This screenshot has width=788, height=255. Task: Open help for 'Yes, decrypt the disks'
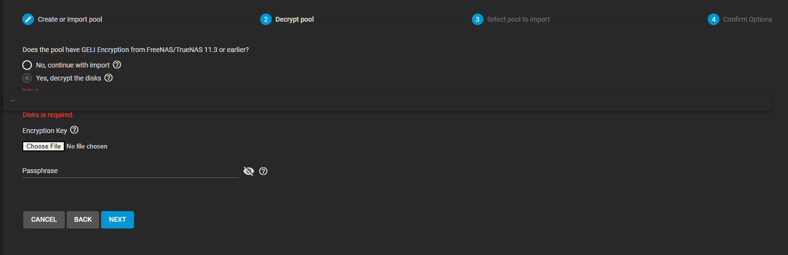[109, 78]
